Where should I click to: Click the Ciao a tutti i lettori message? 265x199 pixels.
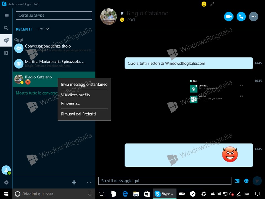(189, 63)
